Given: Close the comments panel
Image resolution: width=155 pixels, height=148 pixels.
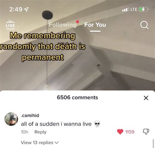Looking at the screenshot, I should tap(146, 98).
